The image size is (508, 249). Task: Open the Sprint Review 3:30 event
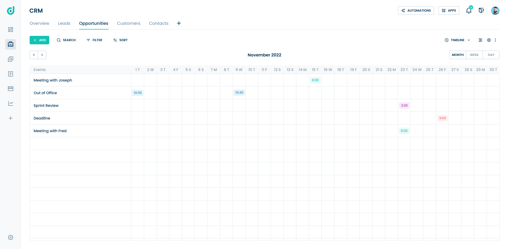(x=404, y=106)
